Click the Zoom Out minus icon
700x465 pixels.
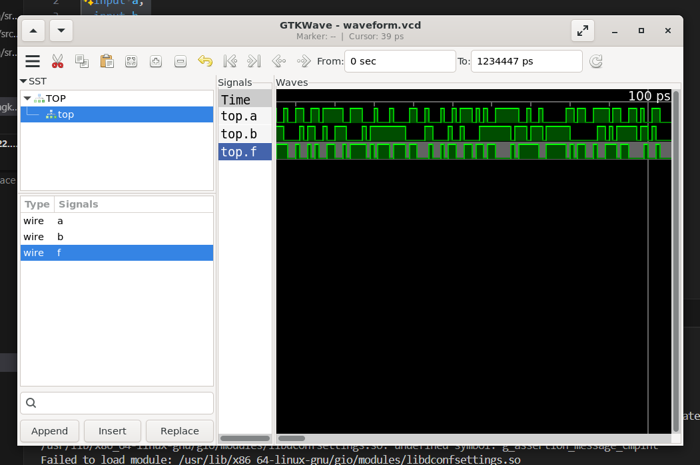click(180, 61)
